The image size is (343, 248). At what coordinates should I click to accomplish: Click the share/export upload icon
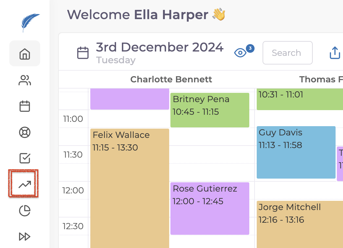pos(335,53)
